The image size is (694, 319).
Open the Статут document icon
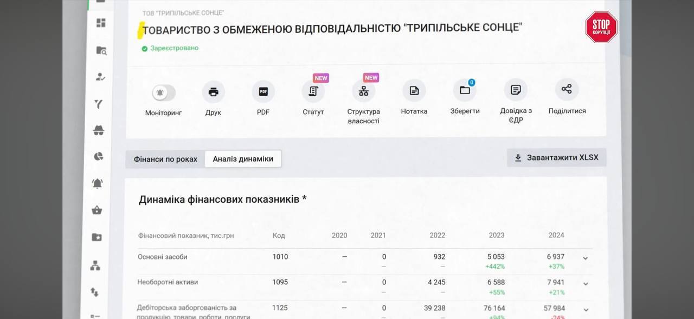coord(313,91)
